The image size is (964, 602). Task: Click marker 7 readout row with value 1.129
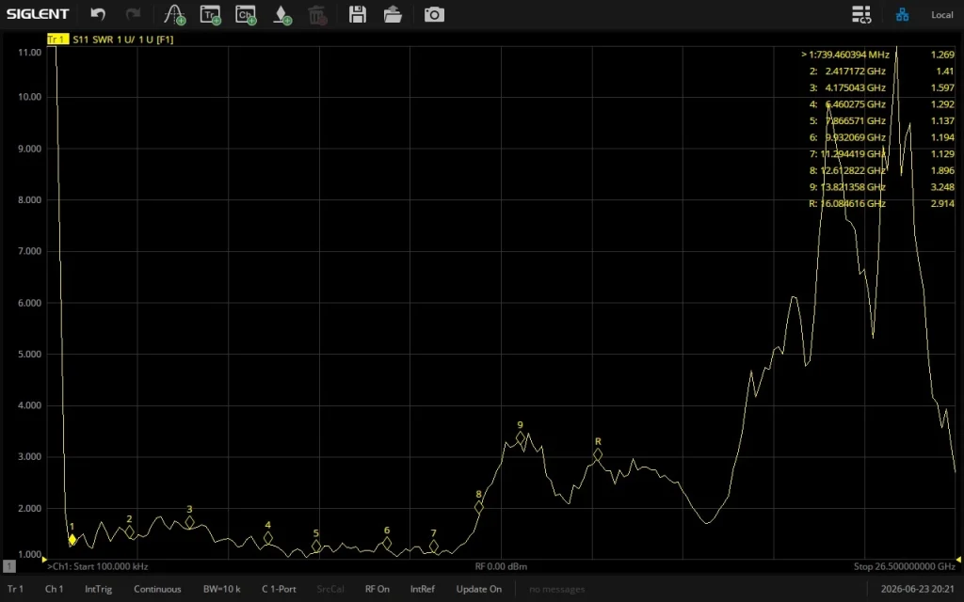pos(881,154)
